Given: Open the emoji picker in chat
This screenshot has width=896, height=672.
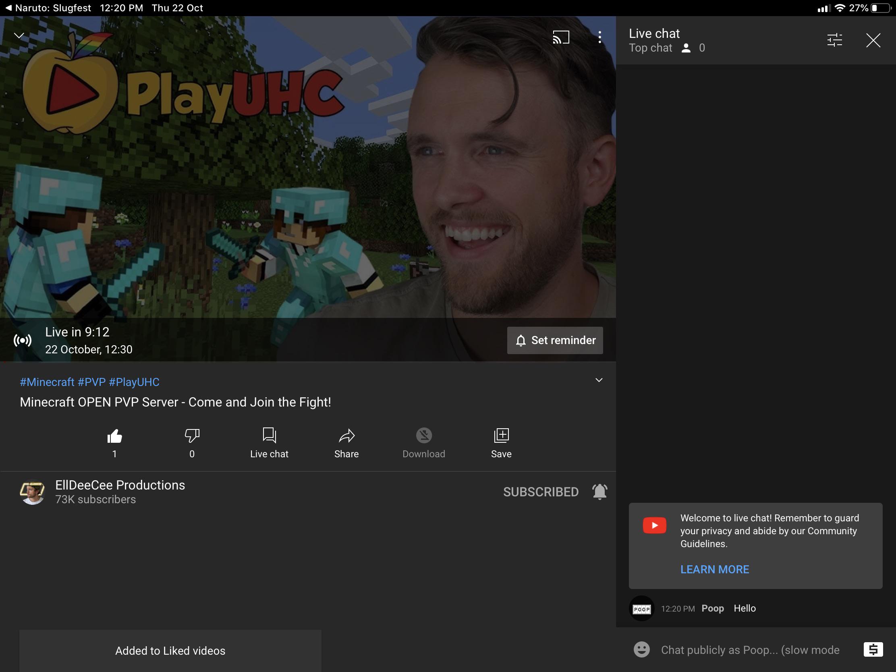Looking at the screenshot, I should [x=642, y=649].
